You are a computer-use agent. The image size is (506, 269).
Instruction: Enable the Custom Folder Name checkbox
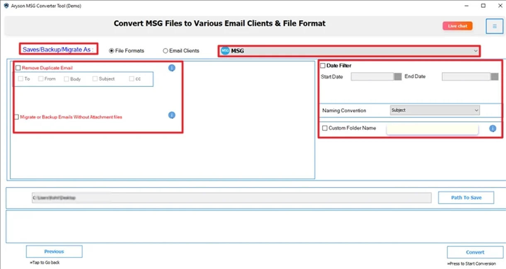tap(325, 128)
